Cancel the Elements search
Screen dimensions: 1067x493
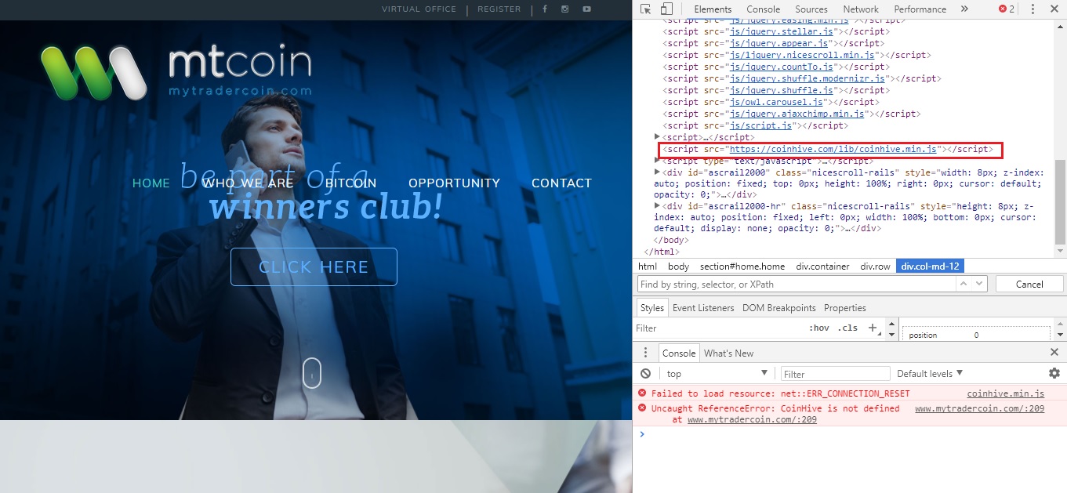pos(1029,285)
